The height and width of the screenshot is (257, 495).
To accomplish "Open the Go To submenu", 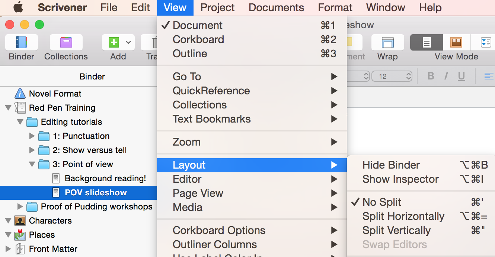I will 252,77.
